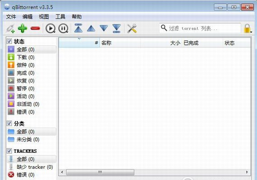The height and width of the screenshot is (180, 257).
Task: Move torrent down in queue
Action: (104, 28)
